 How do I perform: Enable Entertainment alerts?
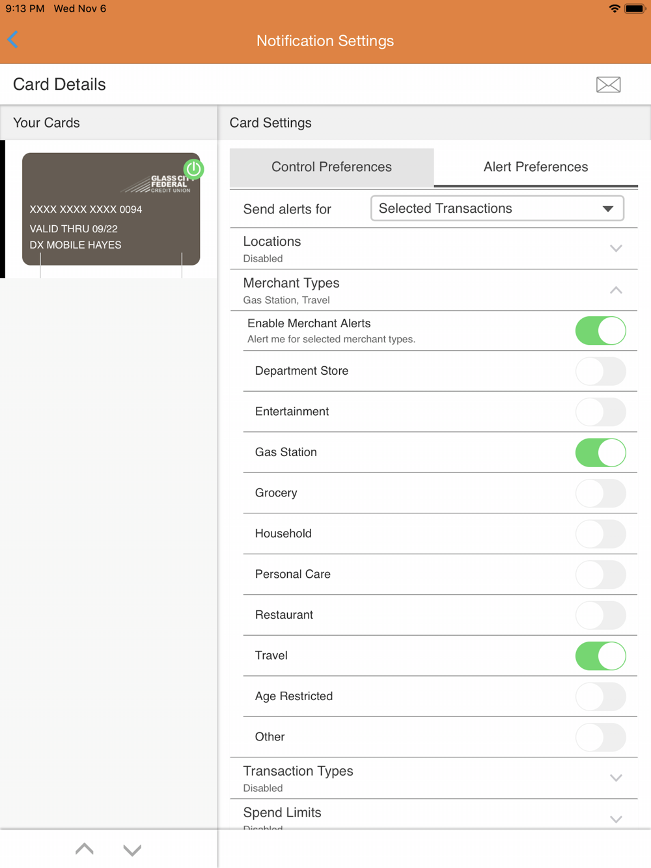tap(600, 412)
